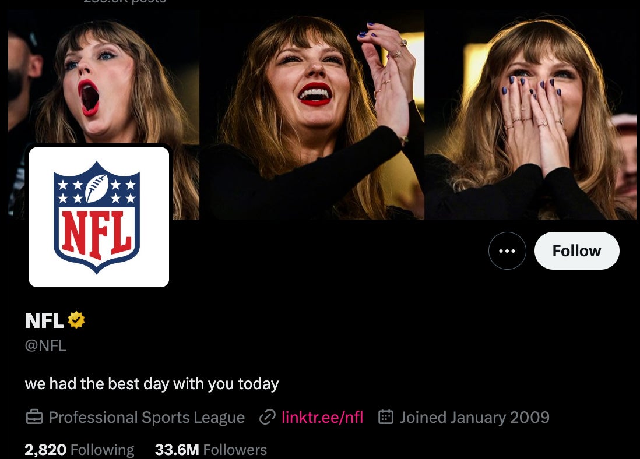Open the linktr.ee/nfl link
640x459 pixels.
click(x=322, y=417)
